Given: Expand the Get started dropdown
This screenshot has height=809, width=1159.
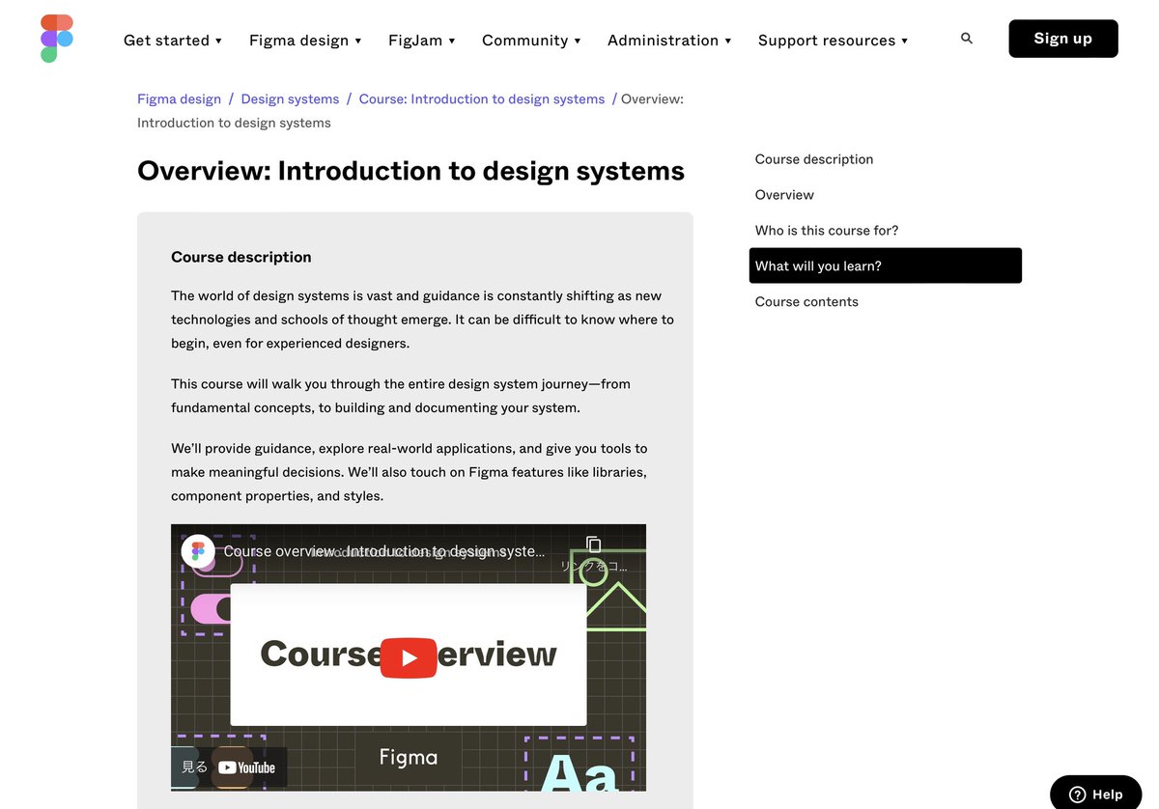Looking at the screenshot, I should [173, 41].
